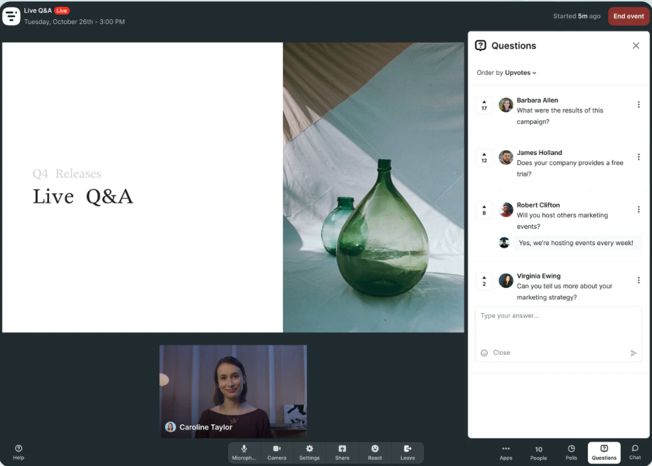Image resolution: width=652 pixels, height=466 pixels.
Task: Click Caroline Taylor's small avatar on video
Action: point(170,427)
